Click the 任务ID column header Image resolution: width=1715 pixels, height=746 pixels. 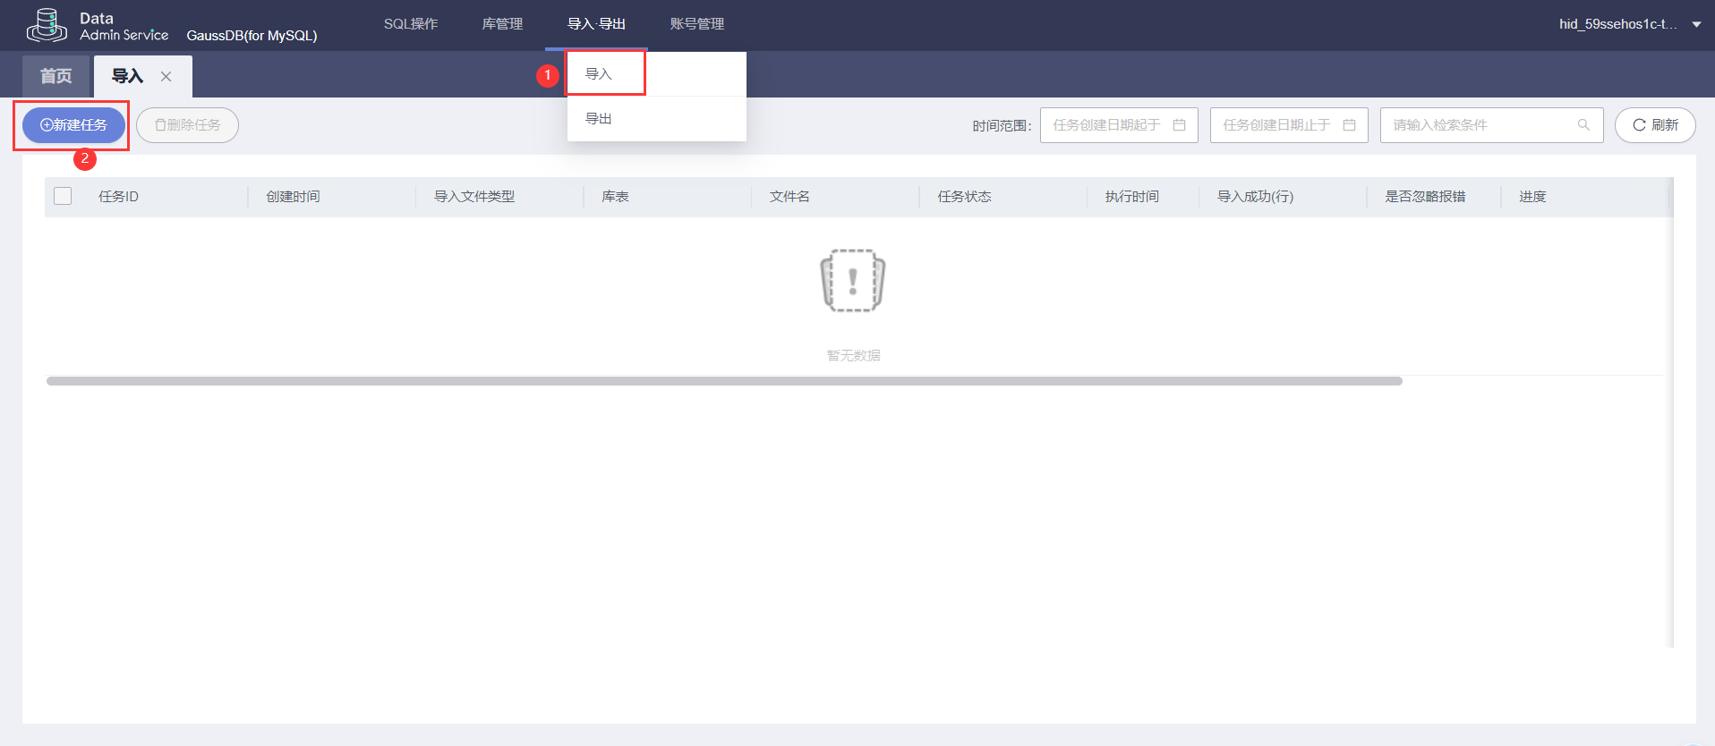pyautogui.click(x=118, y=197)
